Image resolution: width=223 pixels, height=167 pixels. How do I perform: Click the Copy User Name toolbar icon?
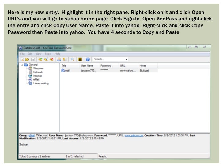(59, 59)
